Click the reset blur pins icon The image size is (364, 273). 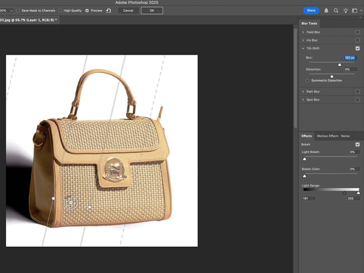[x=108, y=10]
